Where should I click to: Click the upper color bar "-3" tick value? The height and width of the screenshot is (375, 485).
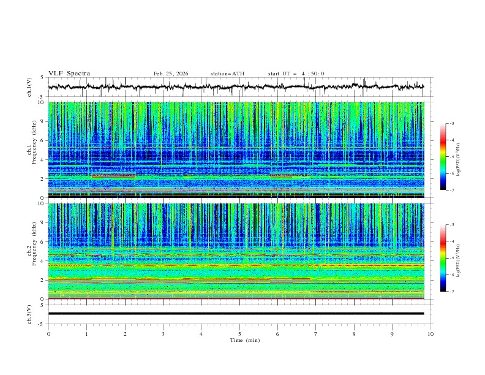click(x=452, y=123)
